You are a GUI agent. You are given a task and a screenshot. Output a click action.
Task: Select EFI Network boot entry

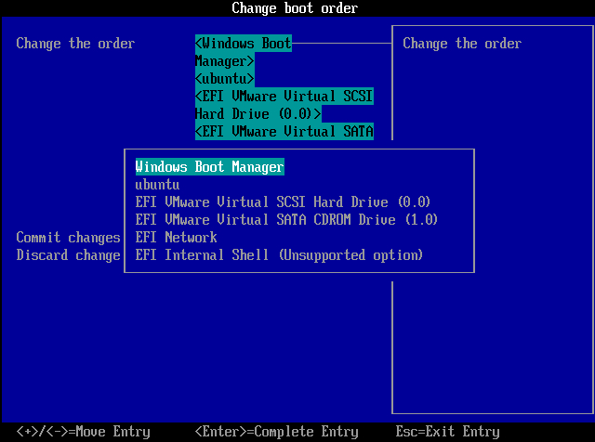[176, 238]
